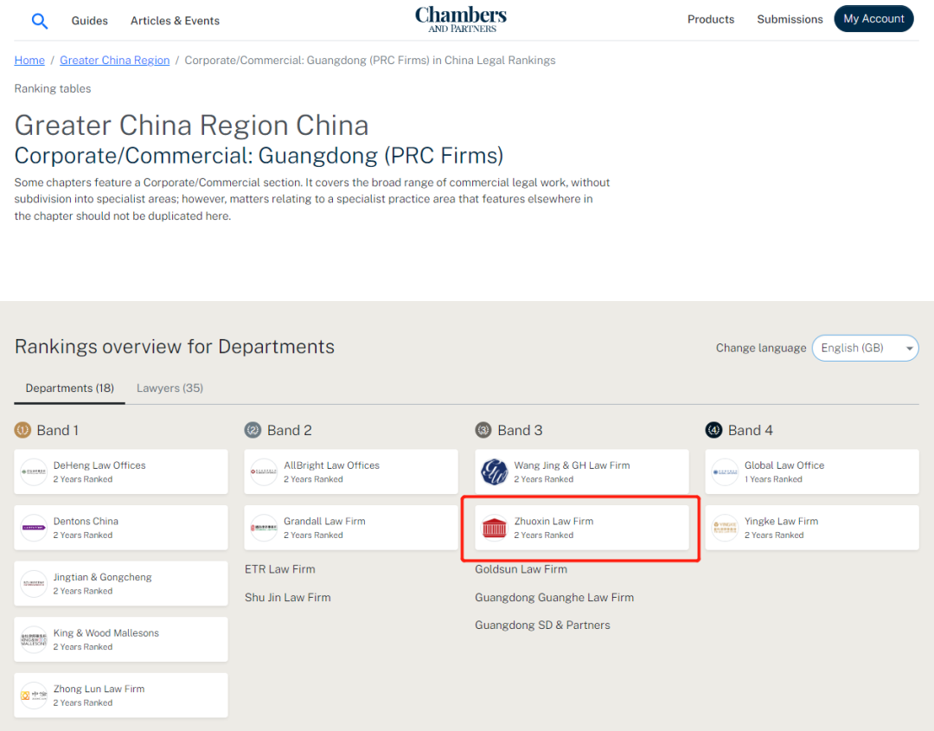Click the Band 1 heading text
This screenshot has height=731, width=934.
click(58, 430)
